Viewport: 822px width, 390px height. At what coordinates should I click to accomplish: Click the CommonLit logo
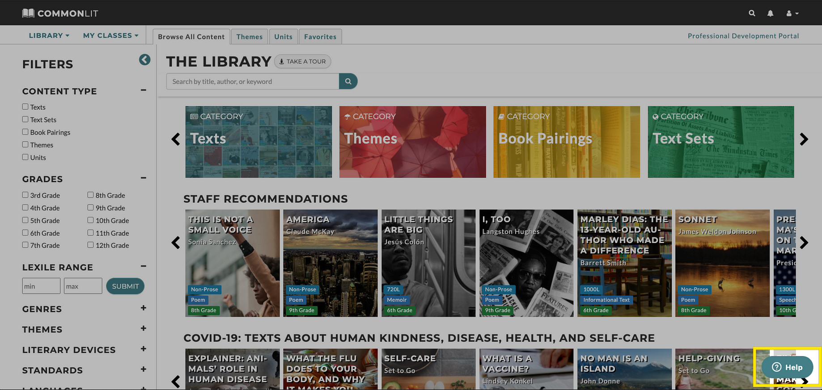[60, 13]
